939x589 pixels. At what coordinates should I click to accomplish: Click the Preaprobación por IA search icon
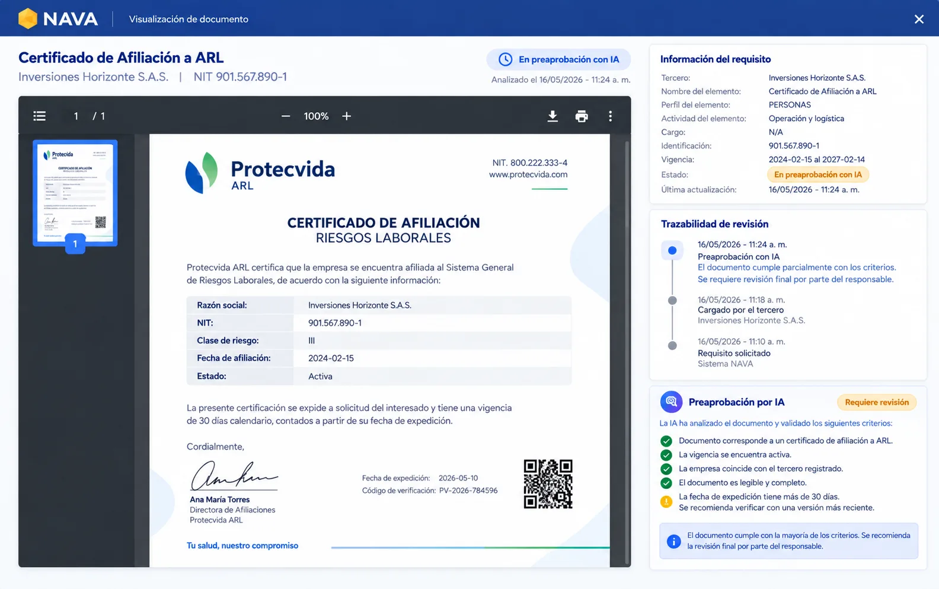(x=671, y=402)
